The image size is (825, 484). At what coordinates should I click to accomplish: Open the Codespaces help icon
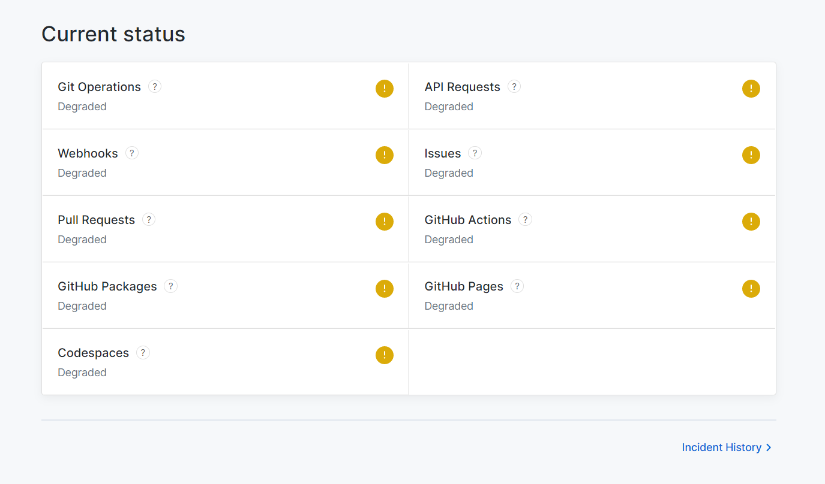click(143, 352)
